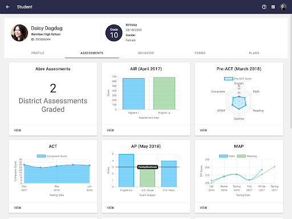View the Abre Assessments card
The height and width of the screenshot is (219, 292).
tap(17, 130)
